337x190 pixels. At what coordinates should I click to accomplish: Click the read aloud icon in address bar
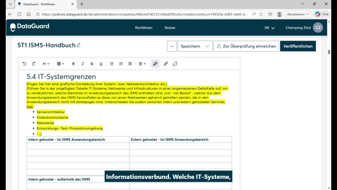tap(254, 14)
